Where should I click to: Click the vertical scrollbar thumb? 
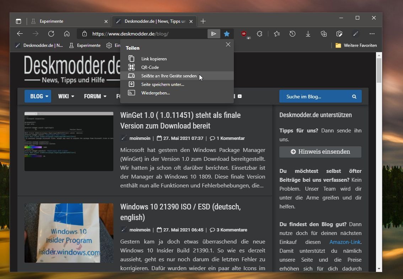379,70
